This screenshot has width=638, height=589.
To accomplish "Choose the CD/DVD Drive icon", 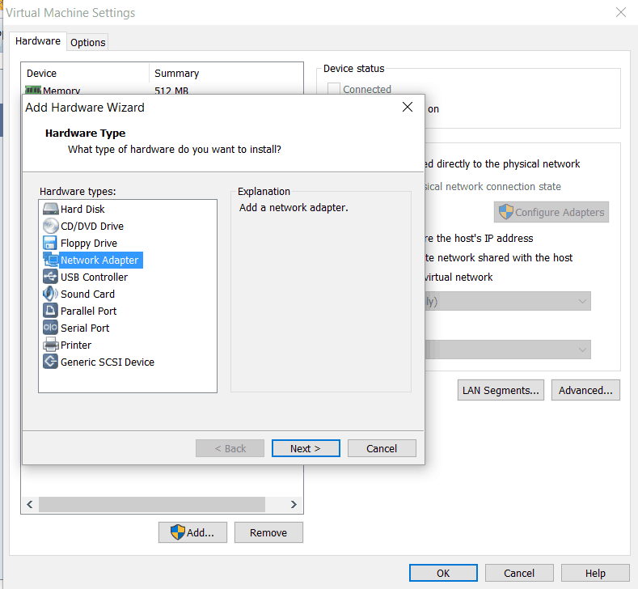I will point(50,226).
